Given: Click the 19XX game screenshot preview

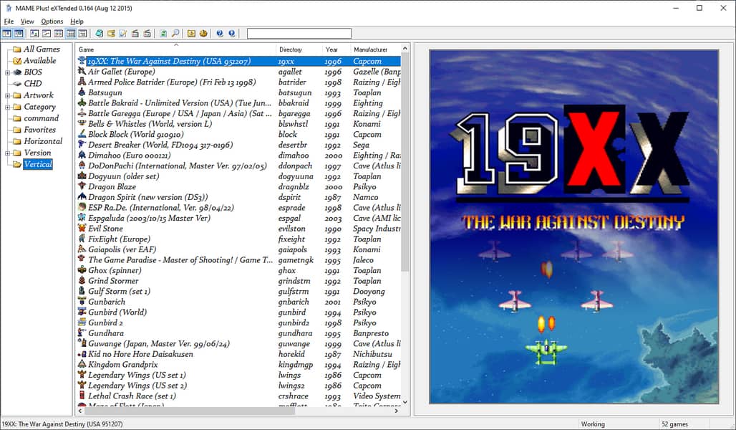Looking at the screenshot, I should pyautogui.click(x=573, y=226).
